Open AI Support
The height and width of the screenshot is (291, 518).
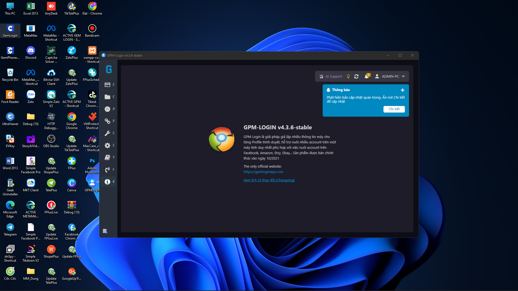tap(331, 77)
